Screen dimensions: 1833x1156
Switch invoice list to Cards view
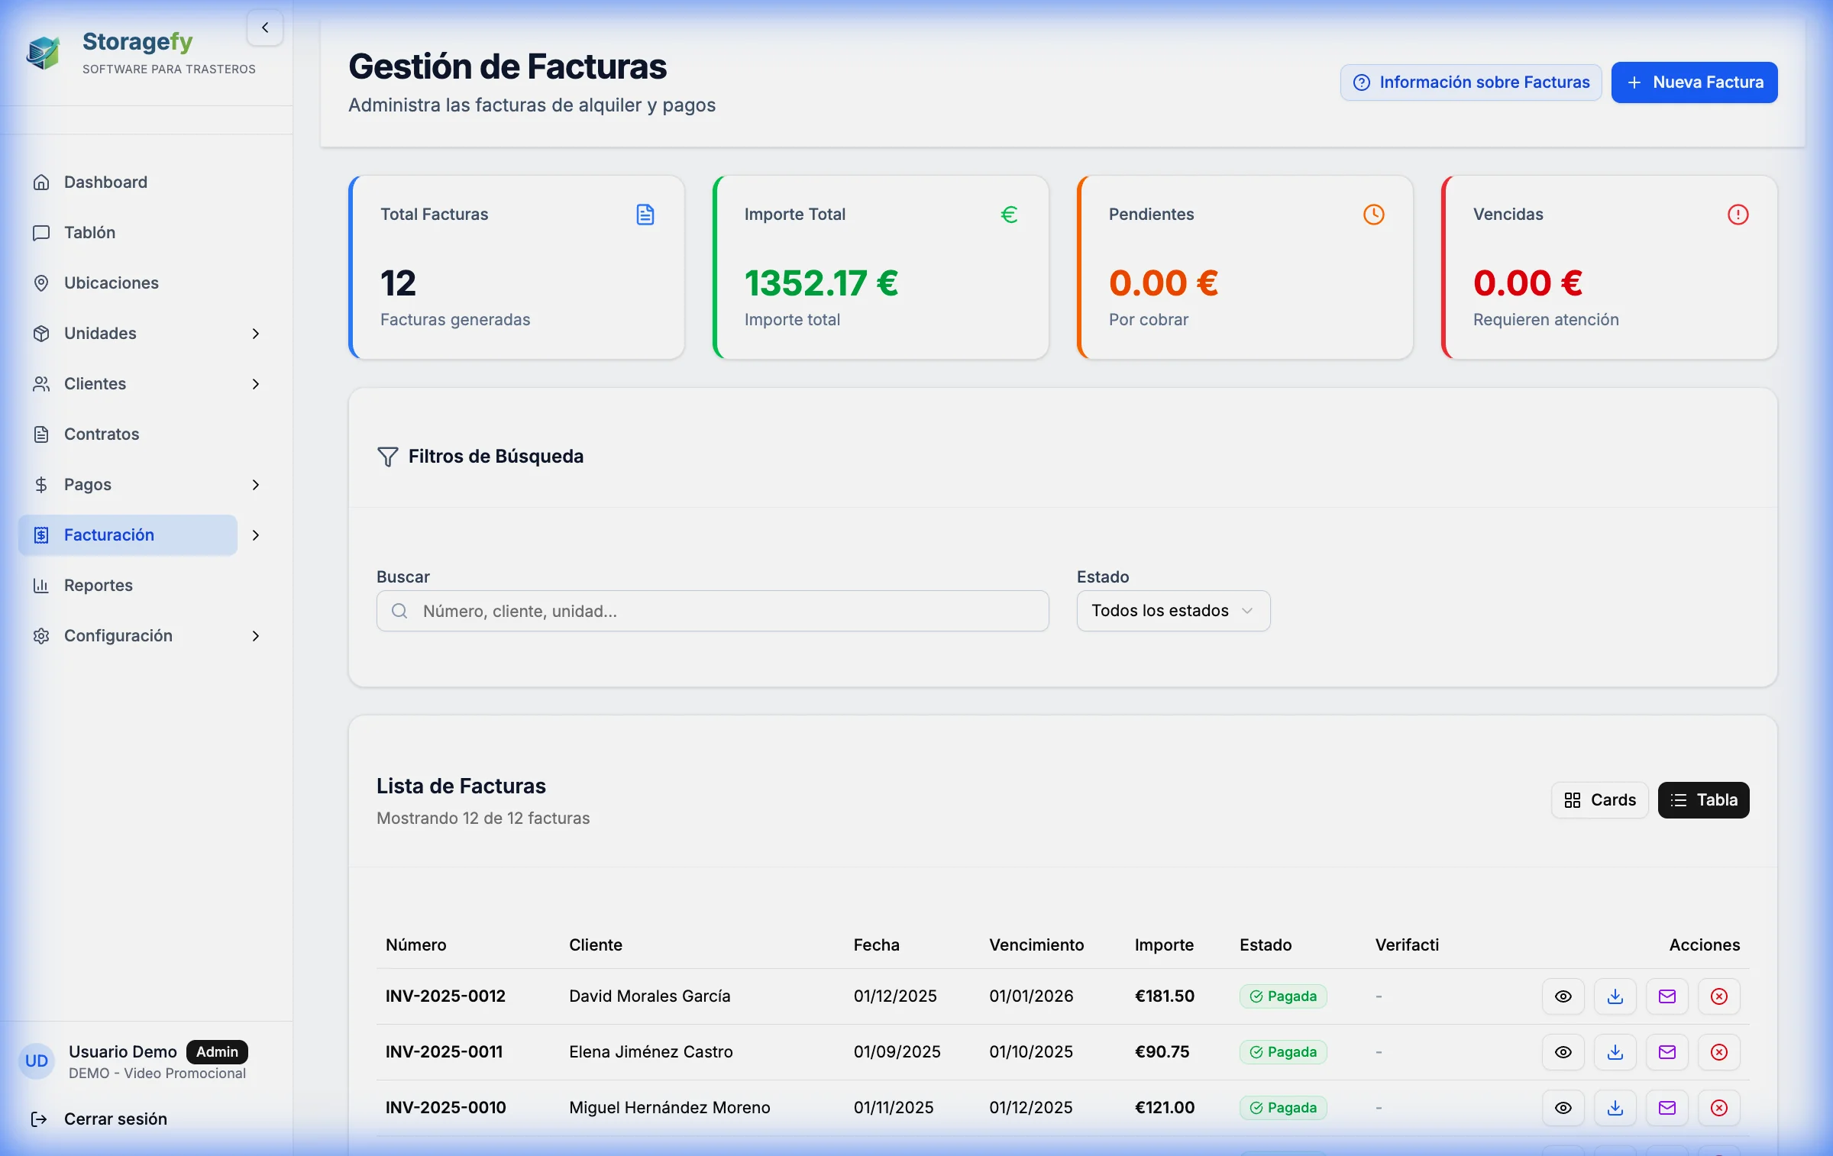click(x=1599, y=800)
